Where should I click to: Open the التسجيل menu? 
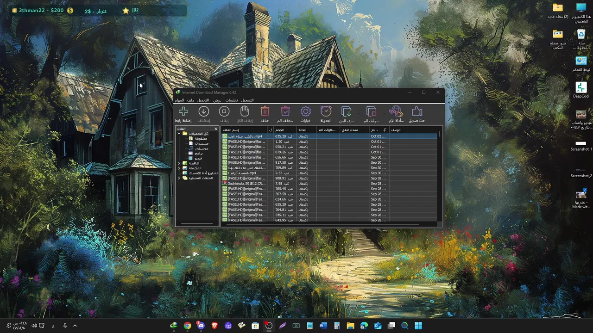pos(247,100)
